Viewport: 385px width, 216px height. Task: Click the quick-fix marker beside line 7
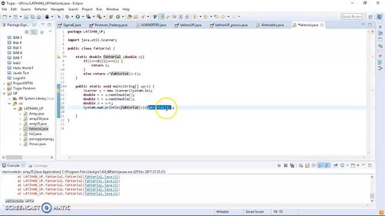(x=59, y=57)
